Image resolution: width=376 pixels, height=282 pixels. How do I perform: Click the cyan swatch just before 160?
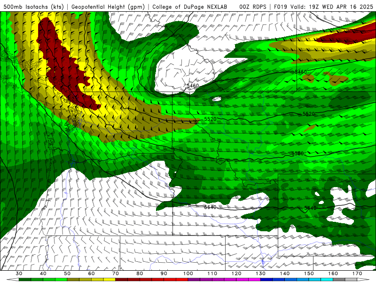coord(327,280)
